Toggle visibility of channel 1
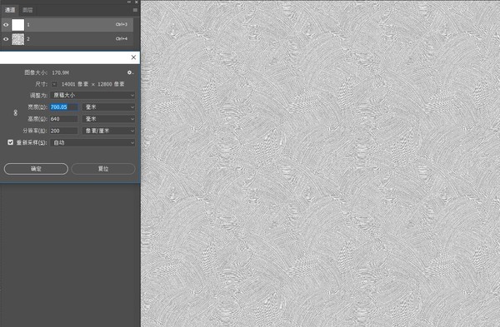The width and height of the screenshot is (500, 327). pos(6,24)
